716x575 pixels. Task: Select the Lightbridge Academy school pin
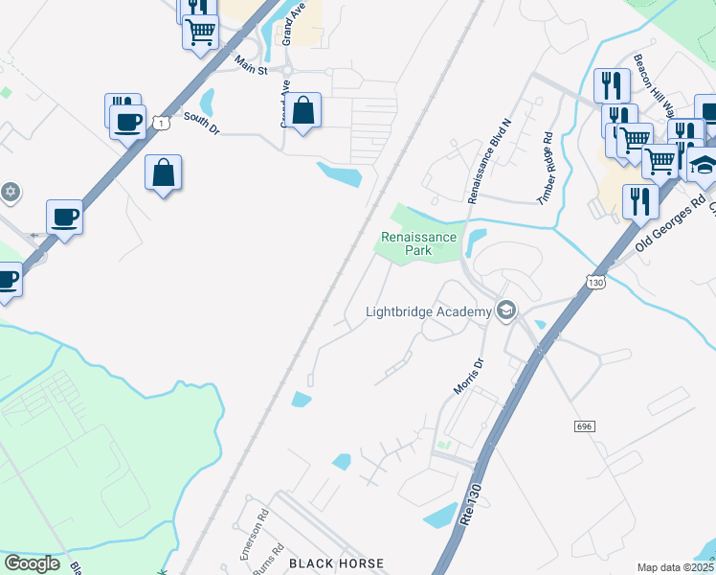click(x=506, y=310)
